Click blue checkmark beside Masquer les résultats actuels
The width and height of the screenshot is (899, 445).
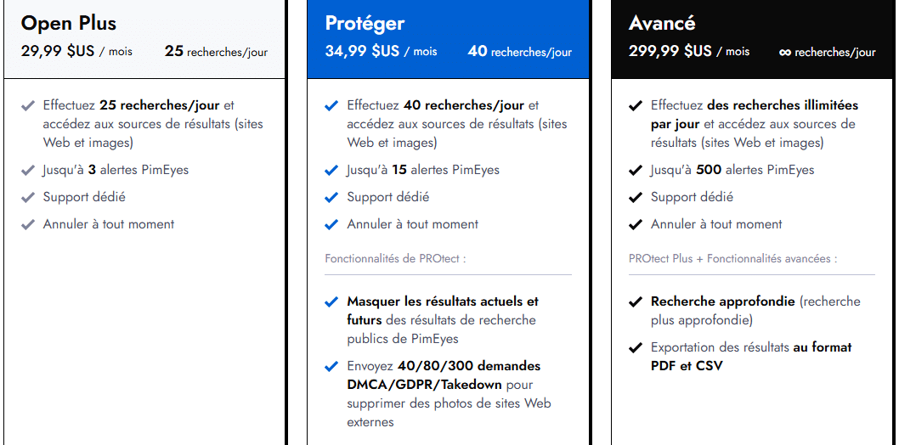pos(331,302)
